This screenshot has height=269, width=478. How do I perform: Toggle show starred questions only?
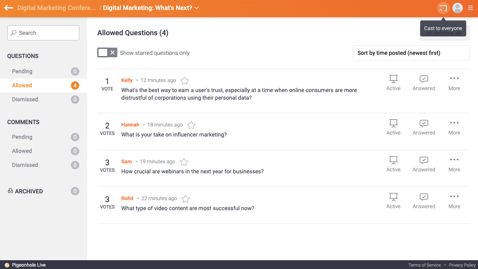tap(107, 53)
